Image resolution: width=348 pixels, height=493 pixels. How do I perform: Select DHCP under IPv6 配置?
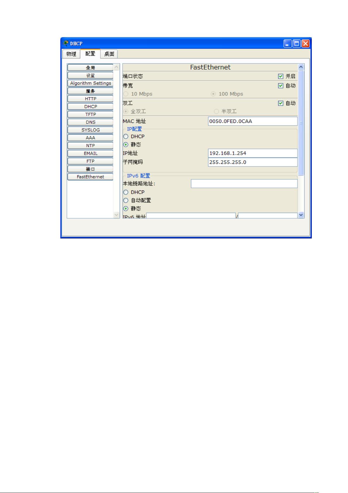pyautogui.click(x=126, y=192)
